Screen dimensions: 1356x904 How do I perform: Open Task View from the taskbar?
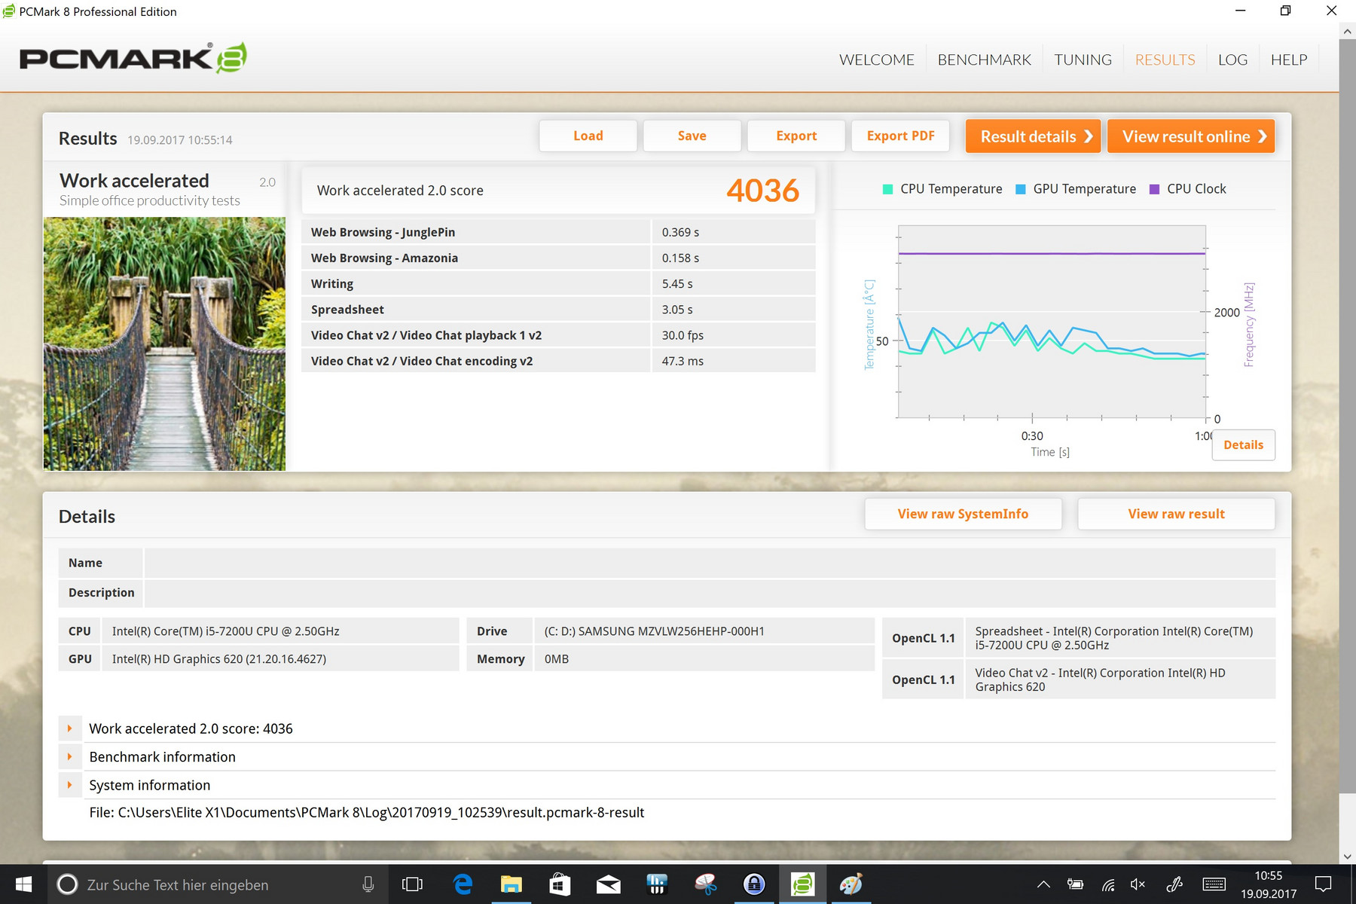point(413,884)
